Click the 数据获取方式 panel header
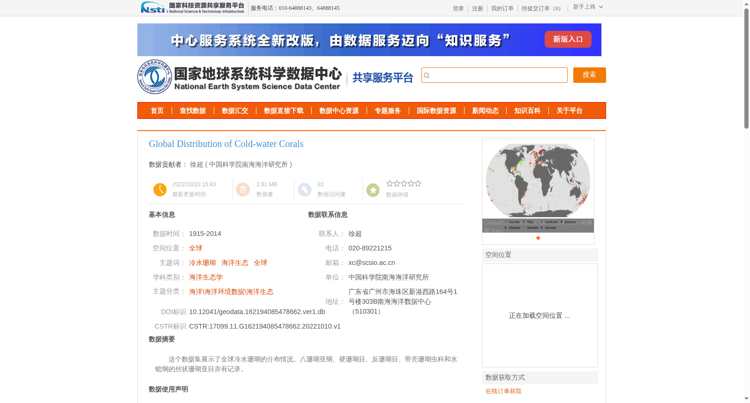The height and width of the screenshot is (403, 750). (540, 378)
